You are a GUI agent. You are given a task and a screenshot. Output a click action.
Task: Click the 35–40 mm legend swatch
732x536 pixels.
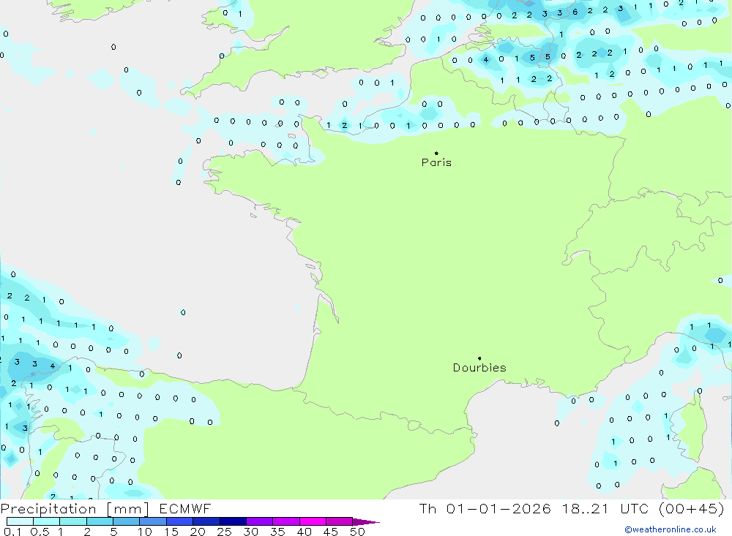pyautogui.click(x=285, y=521)
